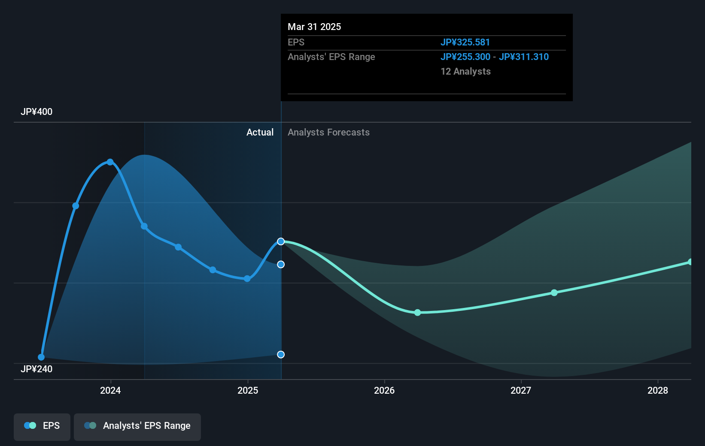The width and height of the screenshot is (705, 446).
Task: Toggle the EPS series visibility
Action: [x=42, y=426]
